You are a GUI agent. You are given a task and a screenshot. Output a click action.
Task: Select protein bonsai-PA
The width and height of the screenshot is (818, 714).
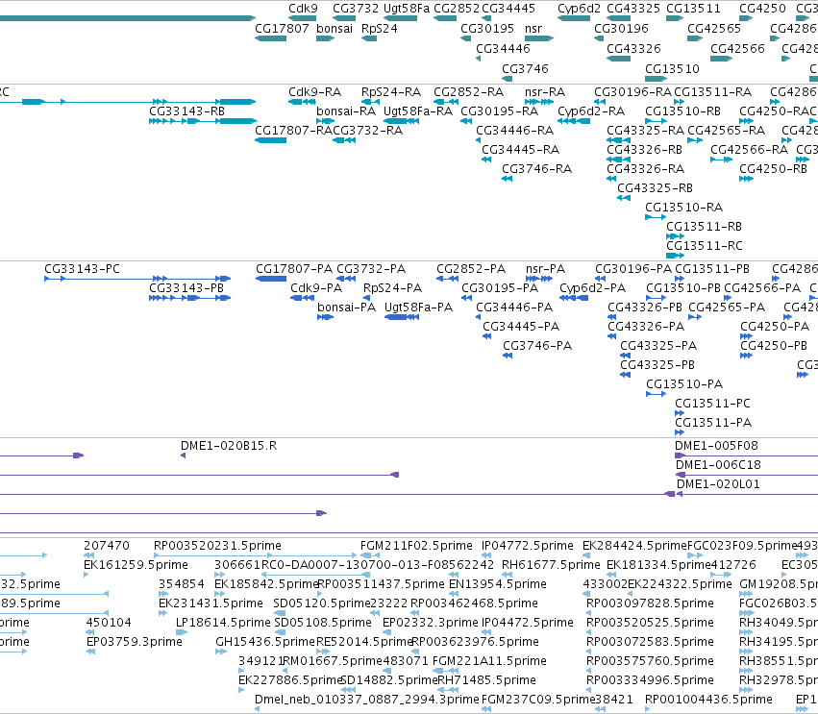pos(346,308)
